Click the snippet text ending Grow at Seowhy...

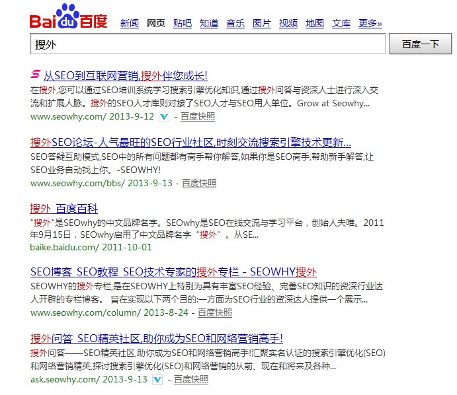click(204, 96)
